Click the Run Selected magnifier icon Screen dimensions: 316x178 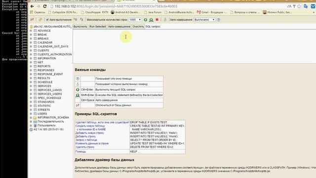tap(151, 20)
